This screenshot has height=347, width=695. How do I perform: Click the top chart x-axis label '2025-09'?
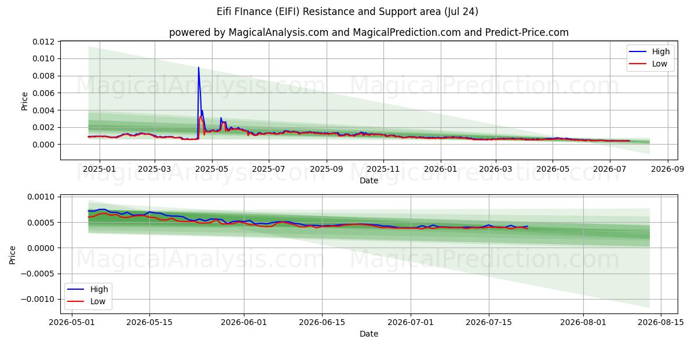tap(327, 169)
